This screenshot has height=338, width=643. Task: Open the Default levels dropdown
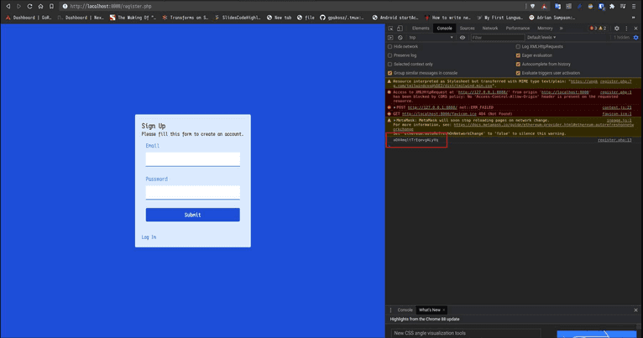pos(541,38)
